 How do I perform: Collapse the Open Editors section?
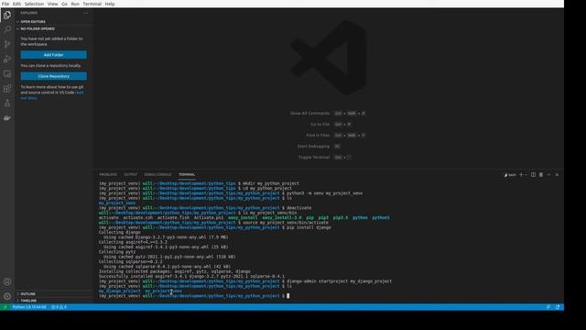[x=33, y=22]
